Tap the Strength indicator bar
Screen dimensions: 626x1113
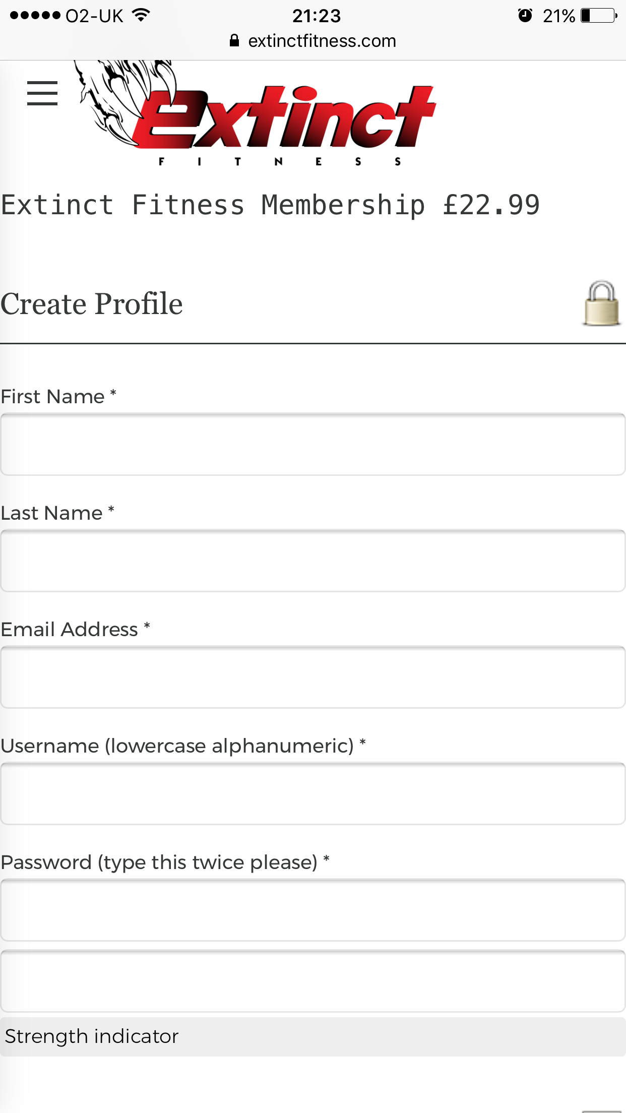tap(313, 1036)
